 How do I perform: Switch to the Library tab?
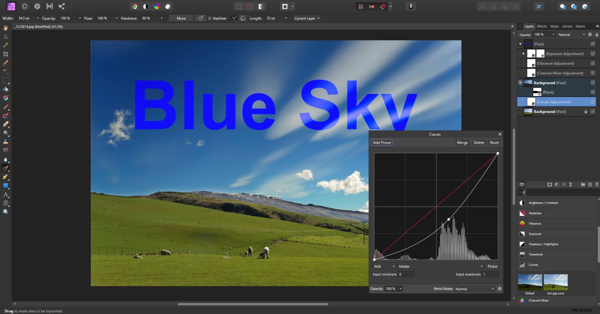tap(567, 26)
